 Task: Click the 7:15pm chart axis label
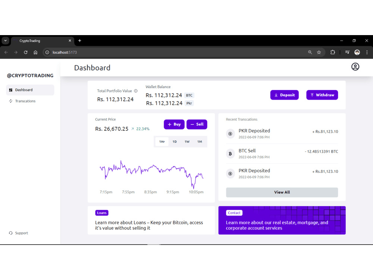tap(106, 192)
